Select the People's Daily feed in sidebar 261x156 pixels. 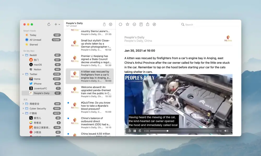tap(41, 93)
